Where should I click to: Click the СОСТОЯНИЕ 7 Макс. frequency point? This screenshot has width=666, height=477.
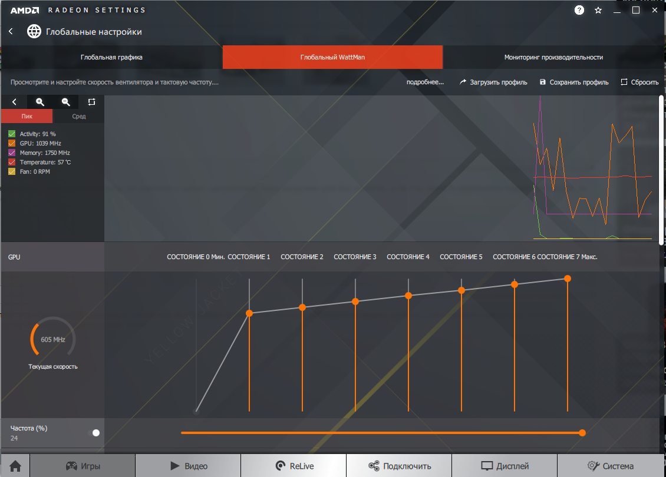point(568,279)
